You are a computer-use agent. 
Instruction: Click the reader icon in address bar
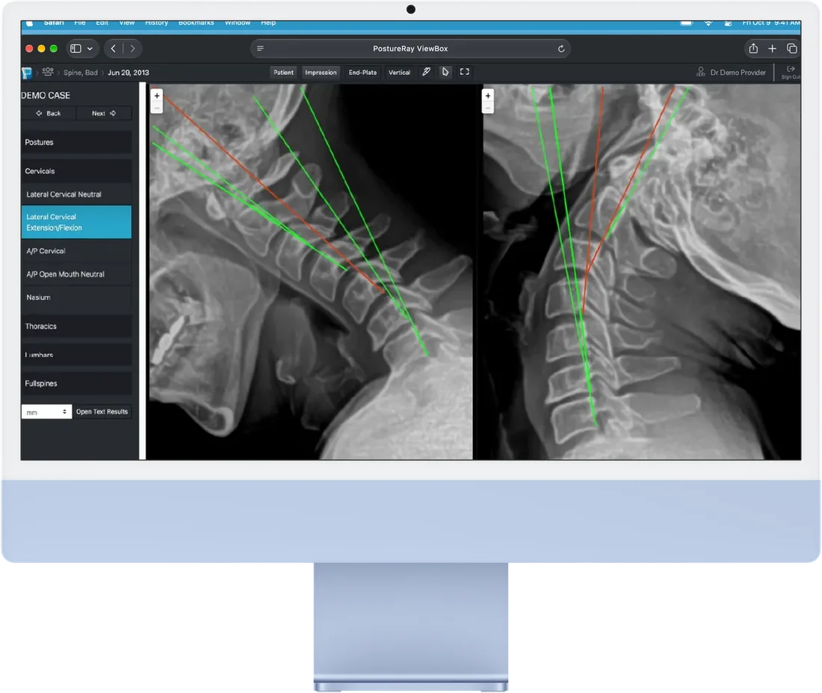point(260,49)
